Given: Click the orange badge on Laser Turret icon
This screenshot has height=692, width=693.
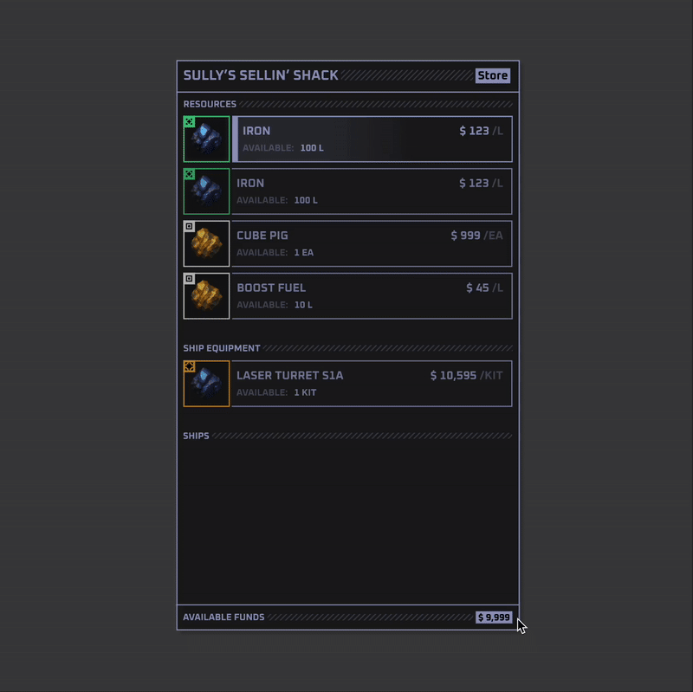Looking at the screenshot, I should coord(189,366).
